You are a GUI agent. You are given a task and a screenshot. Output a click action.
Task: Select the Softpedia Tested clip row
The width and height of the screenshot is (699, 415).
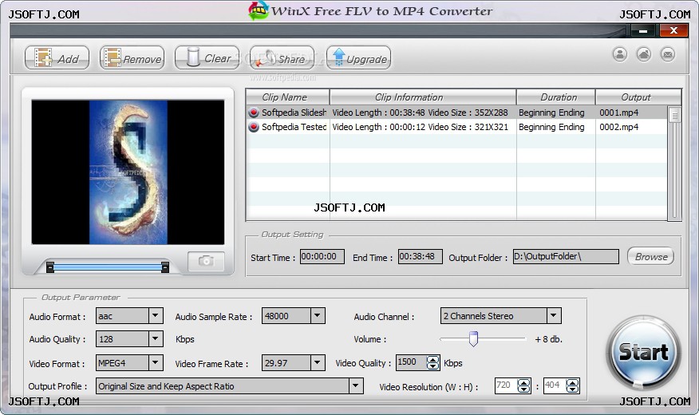tap(457, 127)
